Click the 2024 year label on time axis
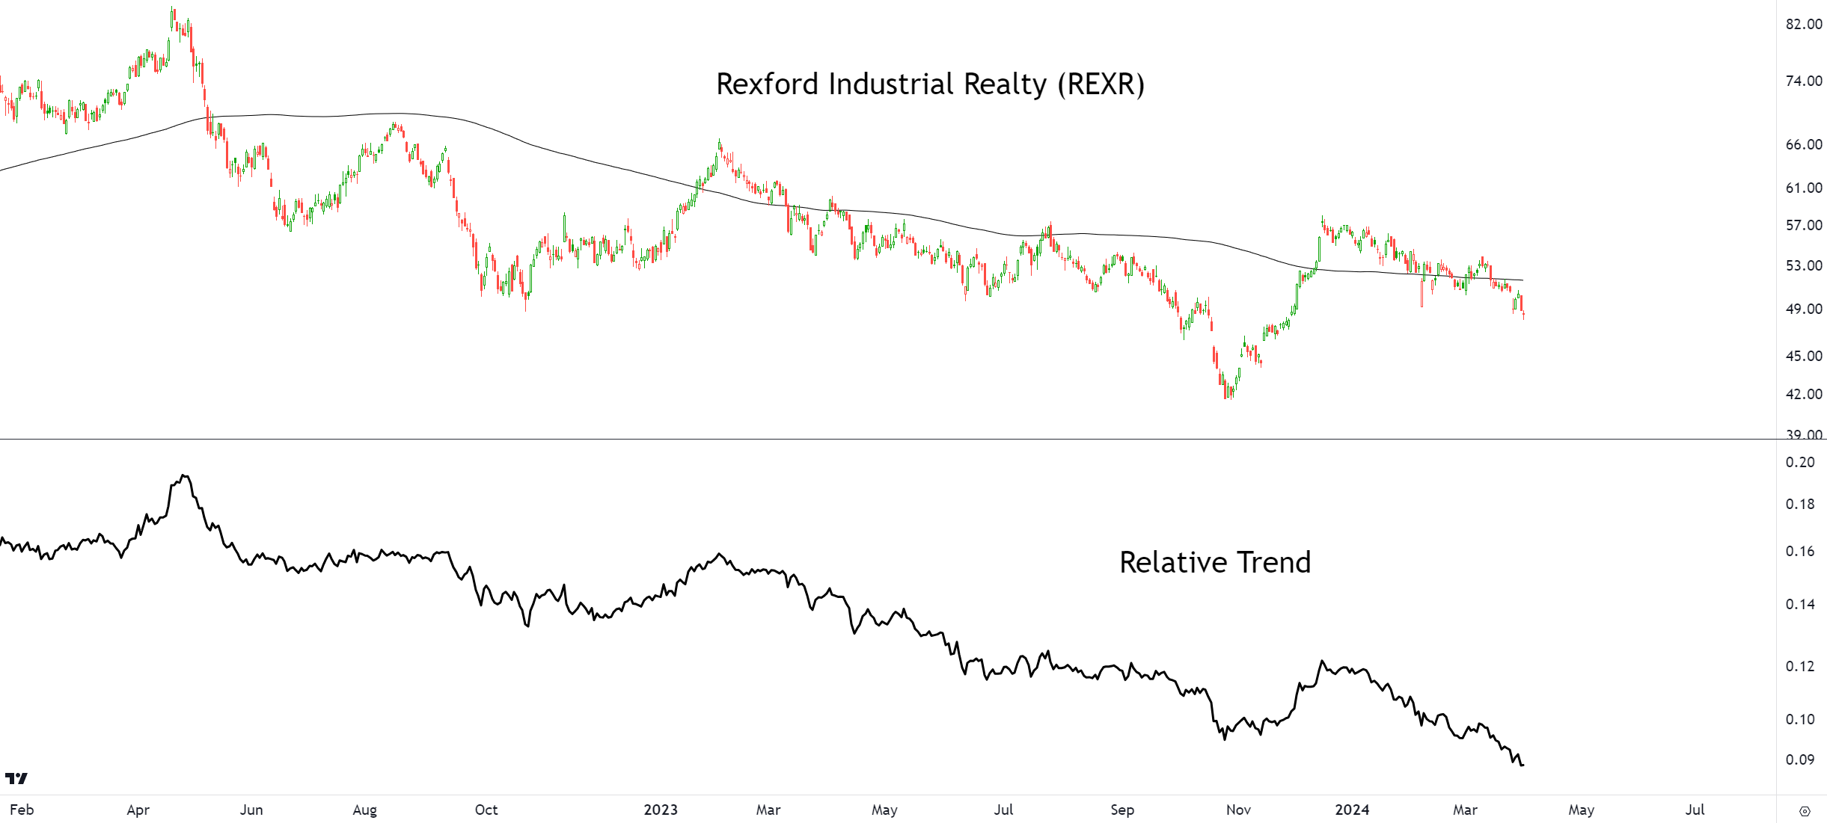Image resolution: width=1827 pixels, height=823 pixels. pos(1352,810)
